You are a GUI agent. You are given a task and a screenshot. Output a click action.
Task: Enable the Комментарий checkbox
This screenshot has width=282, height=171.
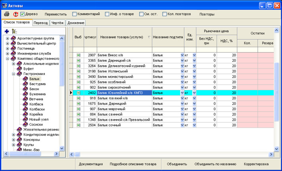coord(74,14)
